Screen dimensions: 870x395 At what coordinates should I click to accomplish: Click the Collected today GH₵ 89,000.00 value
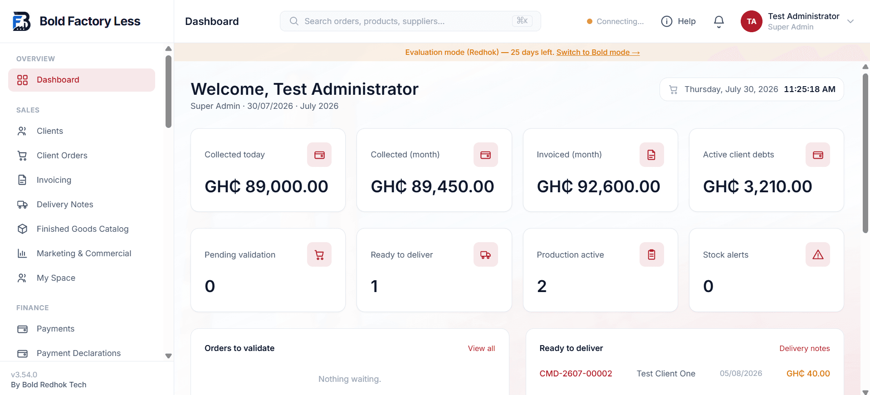pyautogui.click(x=266, y=186)
